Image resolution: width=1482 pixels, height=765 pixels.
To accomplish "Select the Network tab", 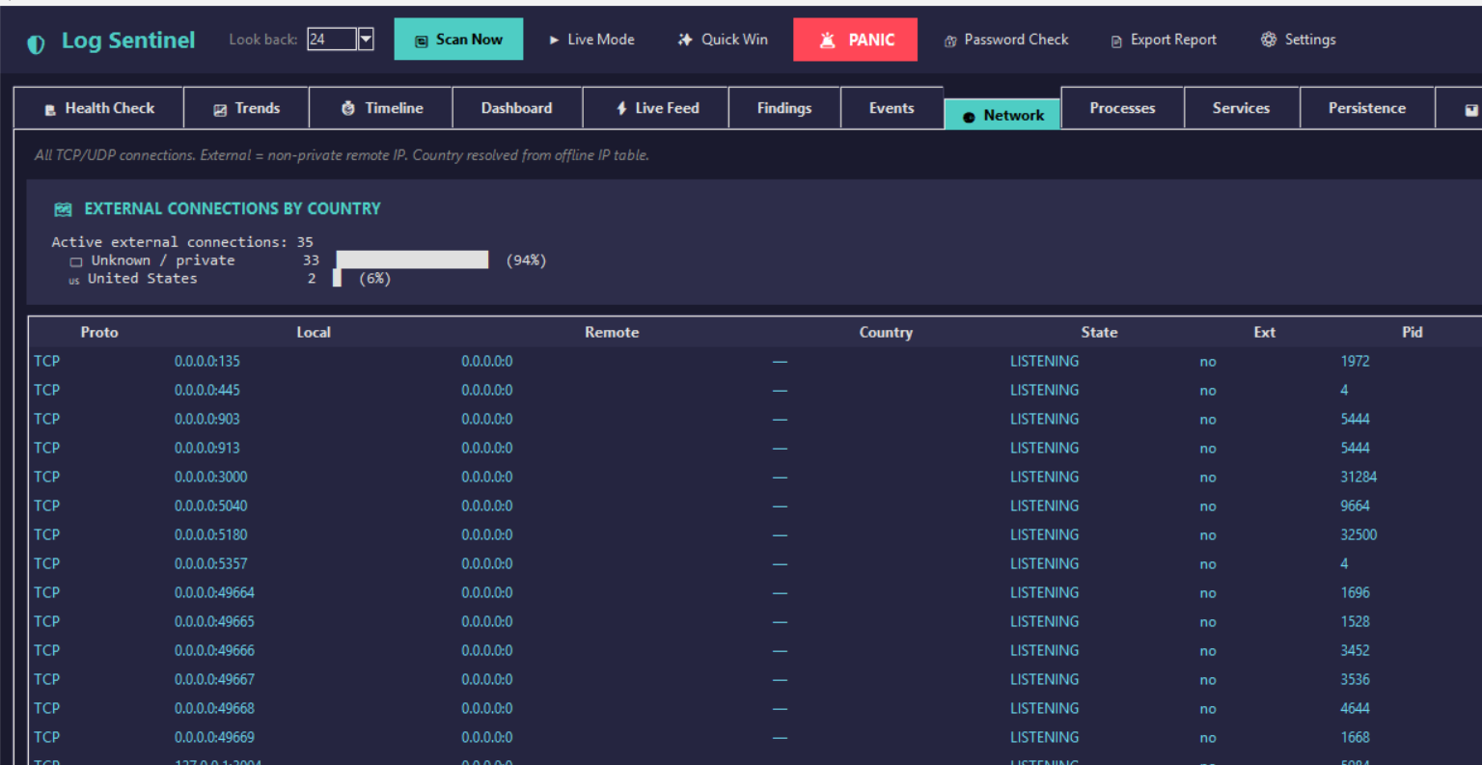I will (x=1002, y=115).
